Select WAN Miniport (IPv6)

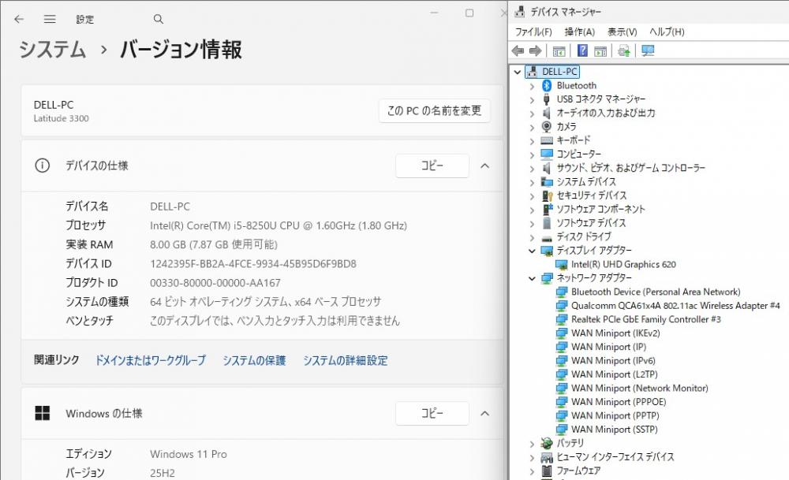coord(613,360)
